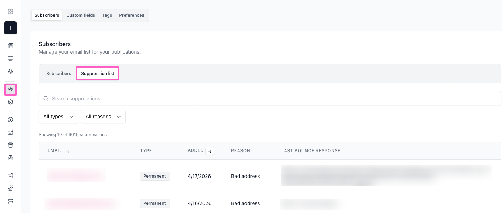Open the gear settings icon in sidebar

(10, 102)
